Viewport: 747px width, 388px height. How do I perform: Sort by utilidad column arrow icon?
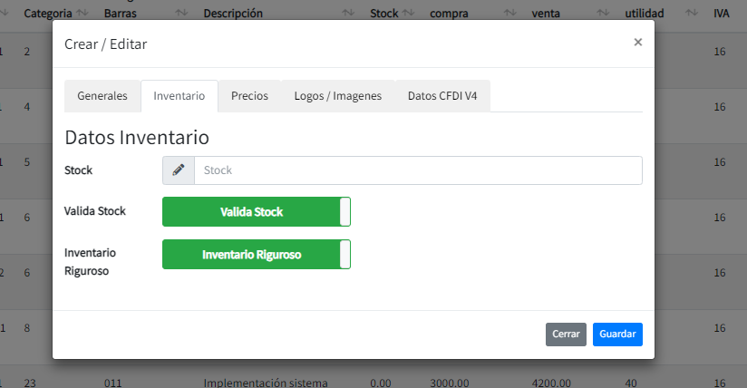pos(692,14)
